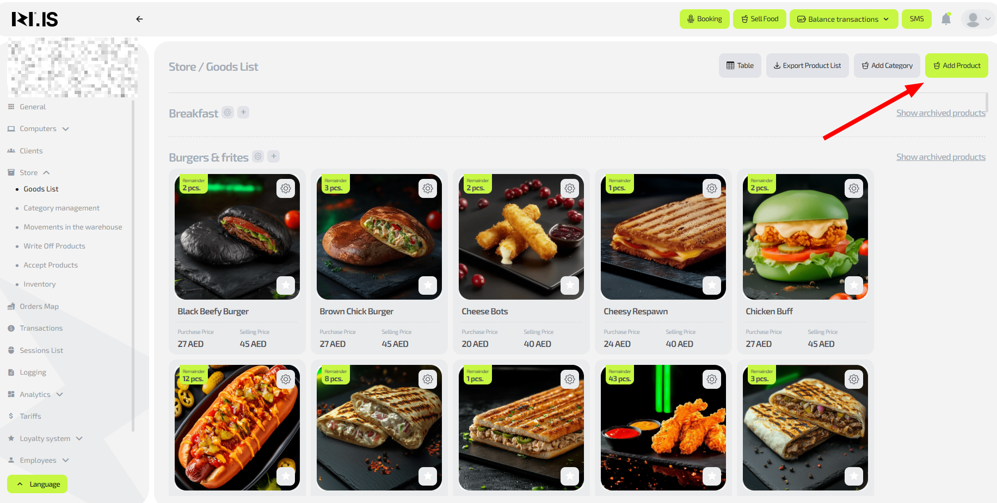The height and width of the screenshot is (503, 997).
Task: Click the back arrow near logo
Action: point(139,19)
